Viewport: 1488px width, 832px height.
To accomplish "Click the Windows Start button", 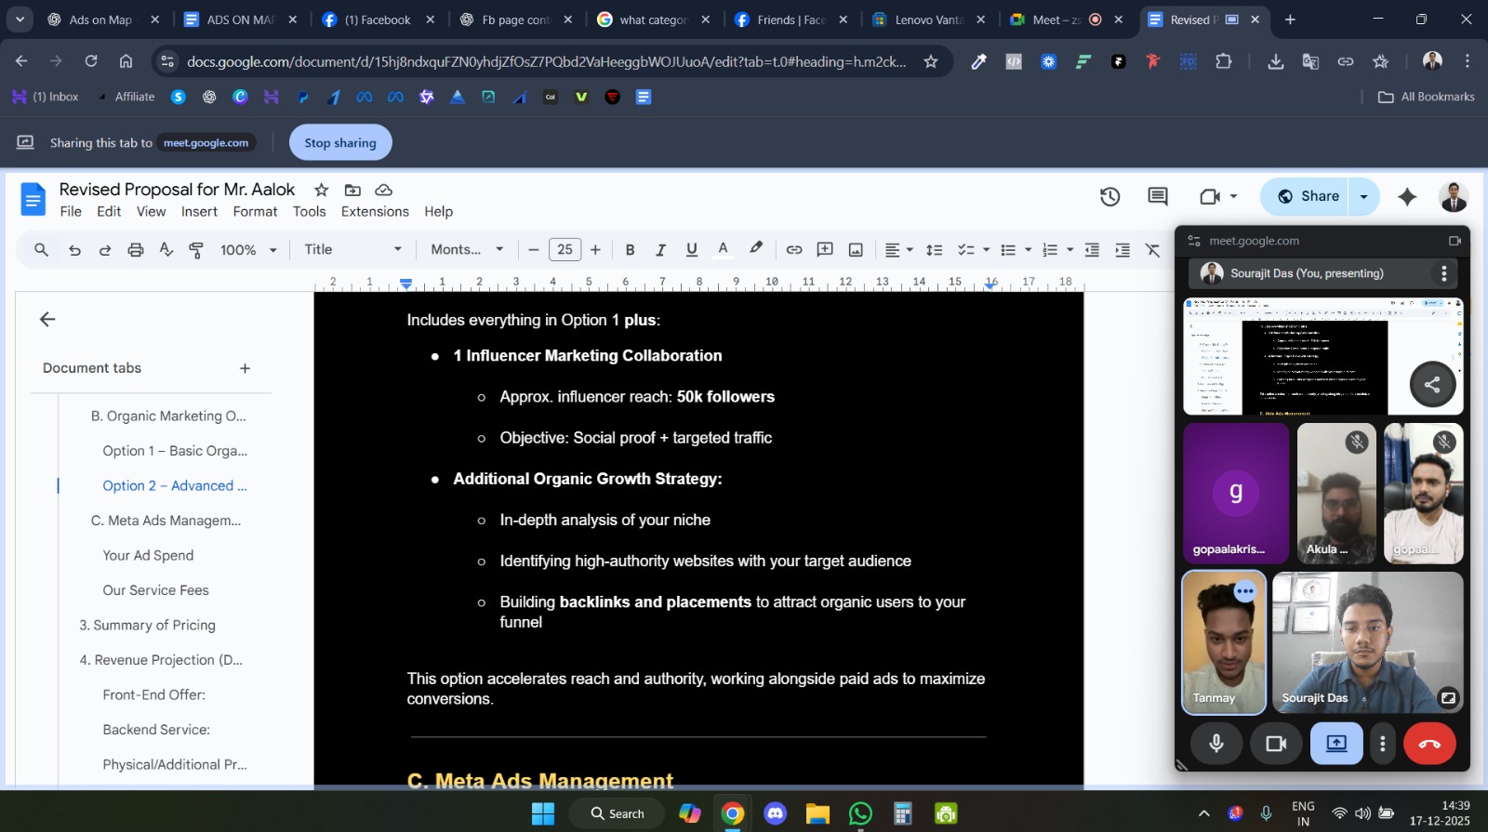I will [x=543, y=813].
